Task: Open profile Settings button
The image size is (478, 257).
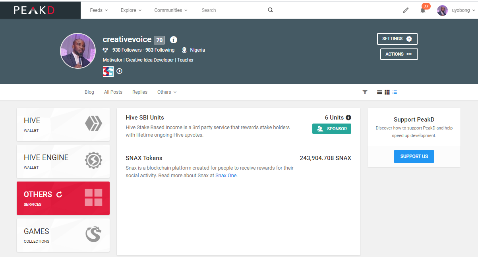Action: 397,39
